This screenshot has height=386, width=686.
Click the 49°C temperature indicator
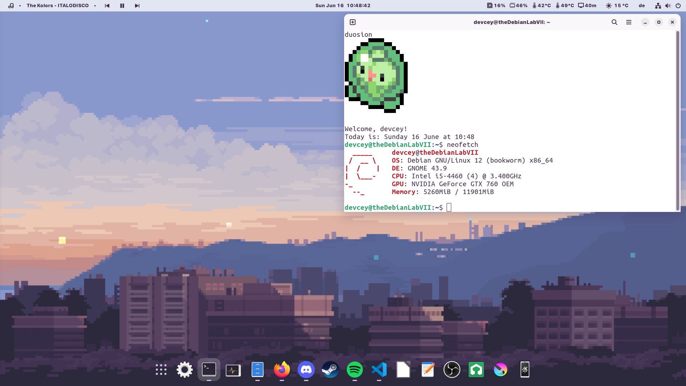pyautogui.click(x=565, y=6)
